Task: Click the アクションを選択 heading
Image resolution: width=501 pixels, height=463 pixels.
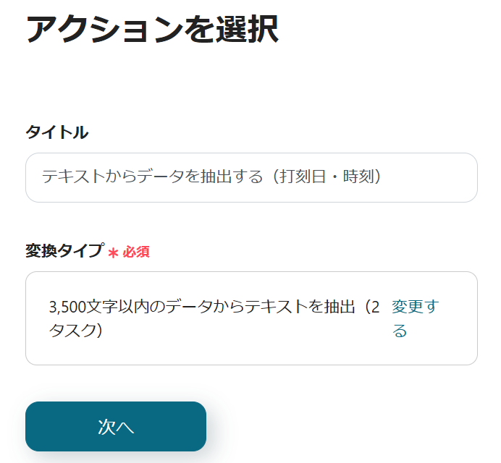Action: click(152, 30)
